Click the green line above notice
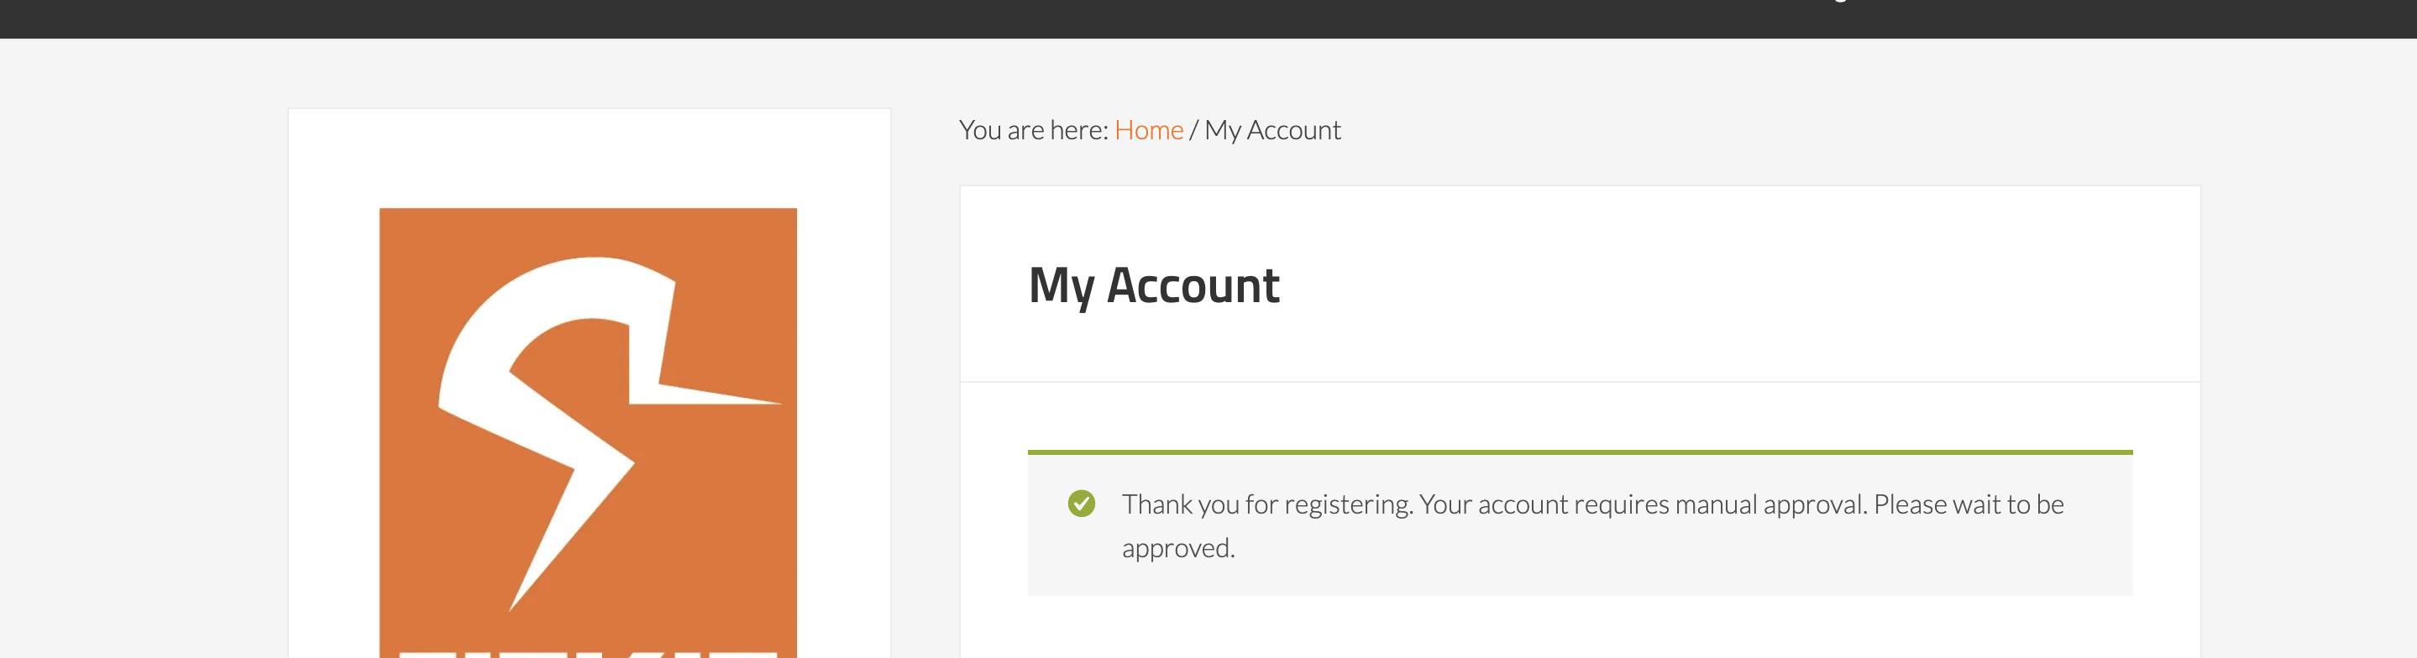 (x=1580, y=452)
